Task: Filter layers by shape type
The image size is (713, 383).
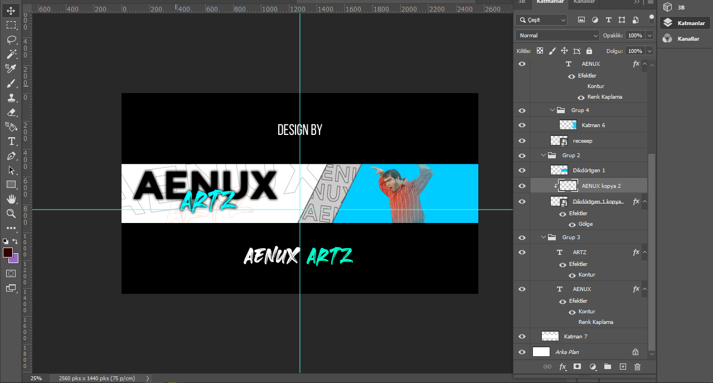Action: [x=622, y=20]
